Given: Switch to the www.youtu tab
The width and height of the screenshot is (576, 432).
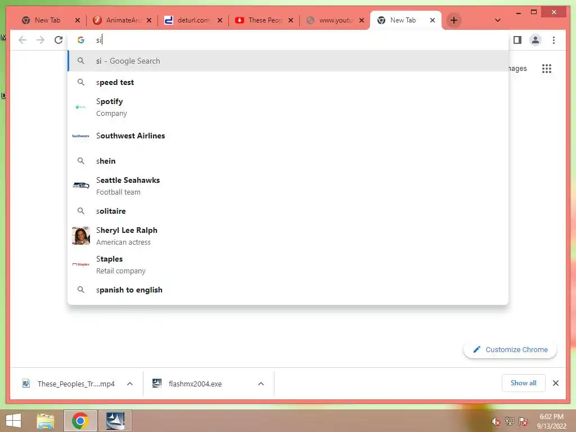Looking at the screenshot, I should (335, 20).
